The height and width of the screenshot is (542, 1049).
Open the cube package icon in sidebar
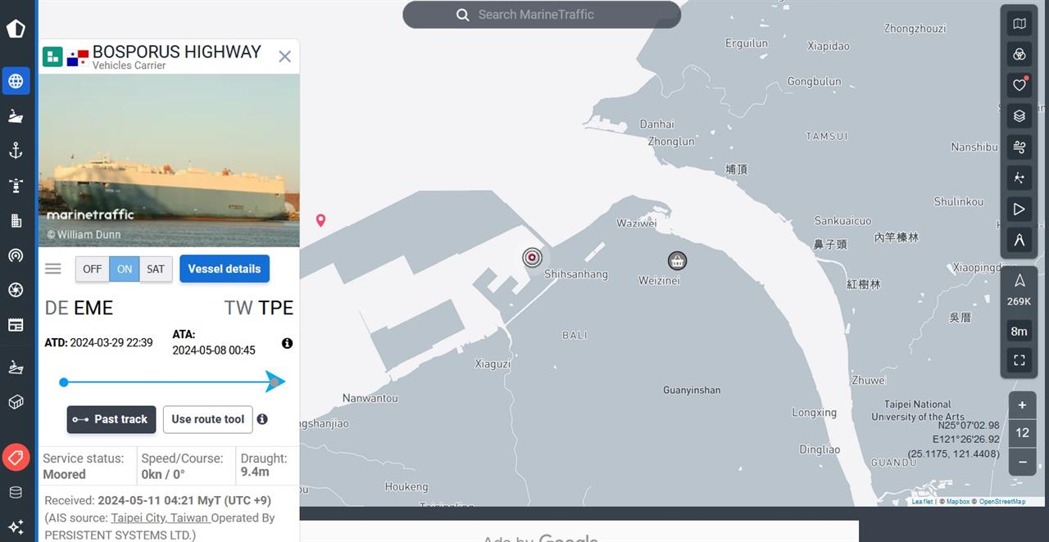tap(16, 402)
